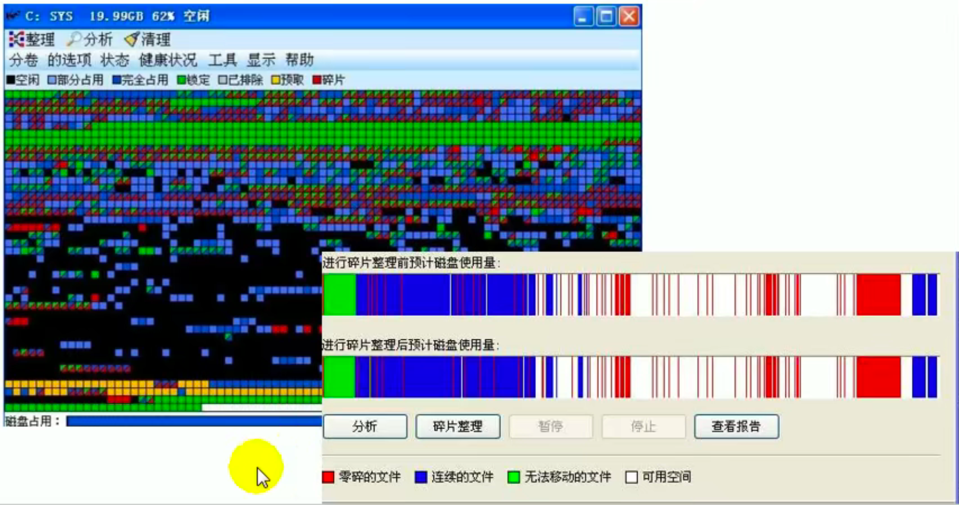Click the app icon in title bar
This screenshot has height=505, width=959.
click(x=13, y=16)
